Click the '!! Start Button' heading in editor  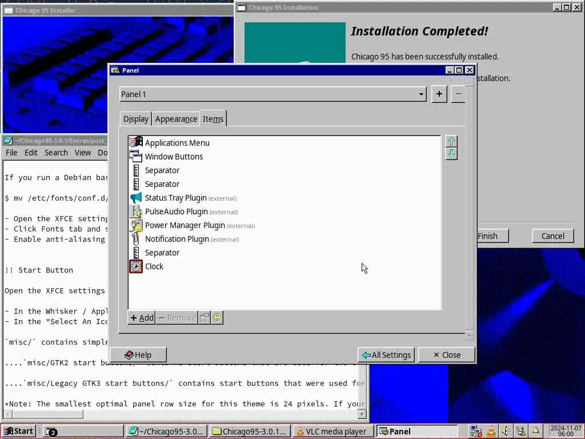[39, 270]
